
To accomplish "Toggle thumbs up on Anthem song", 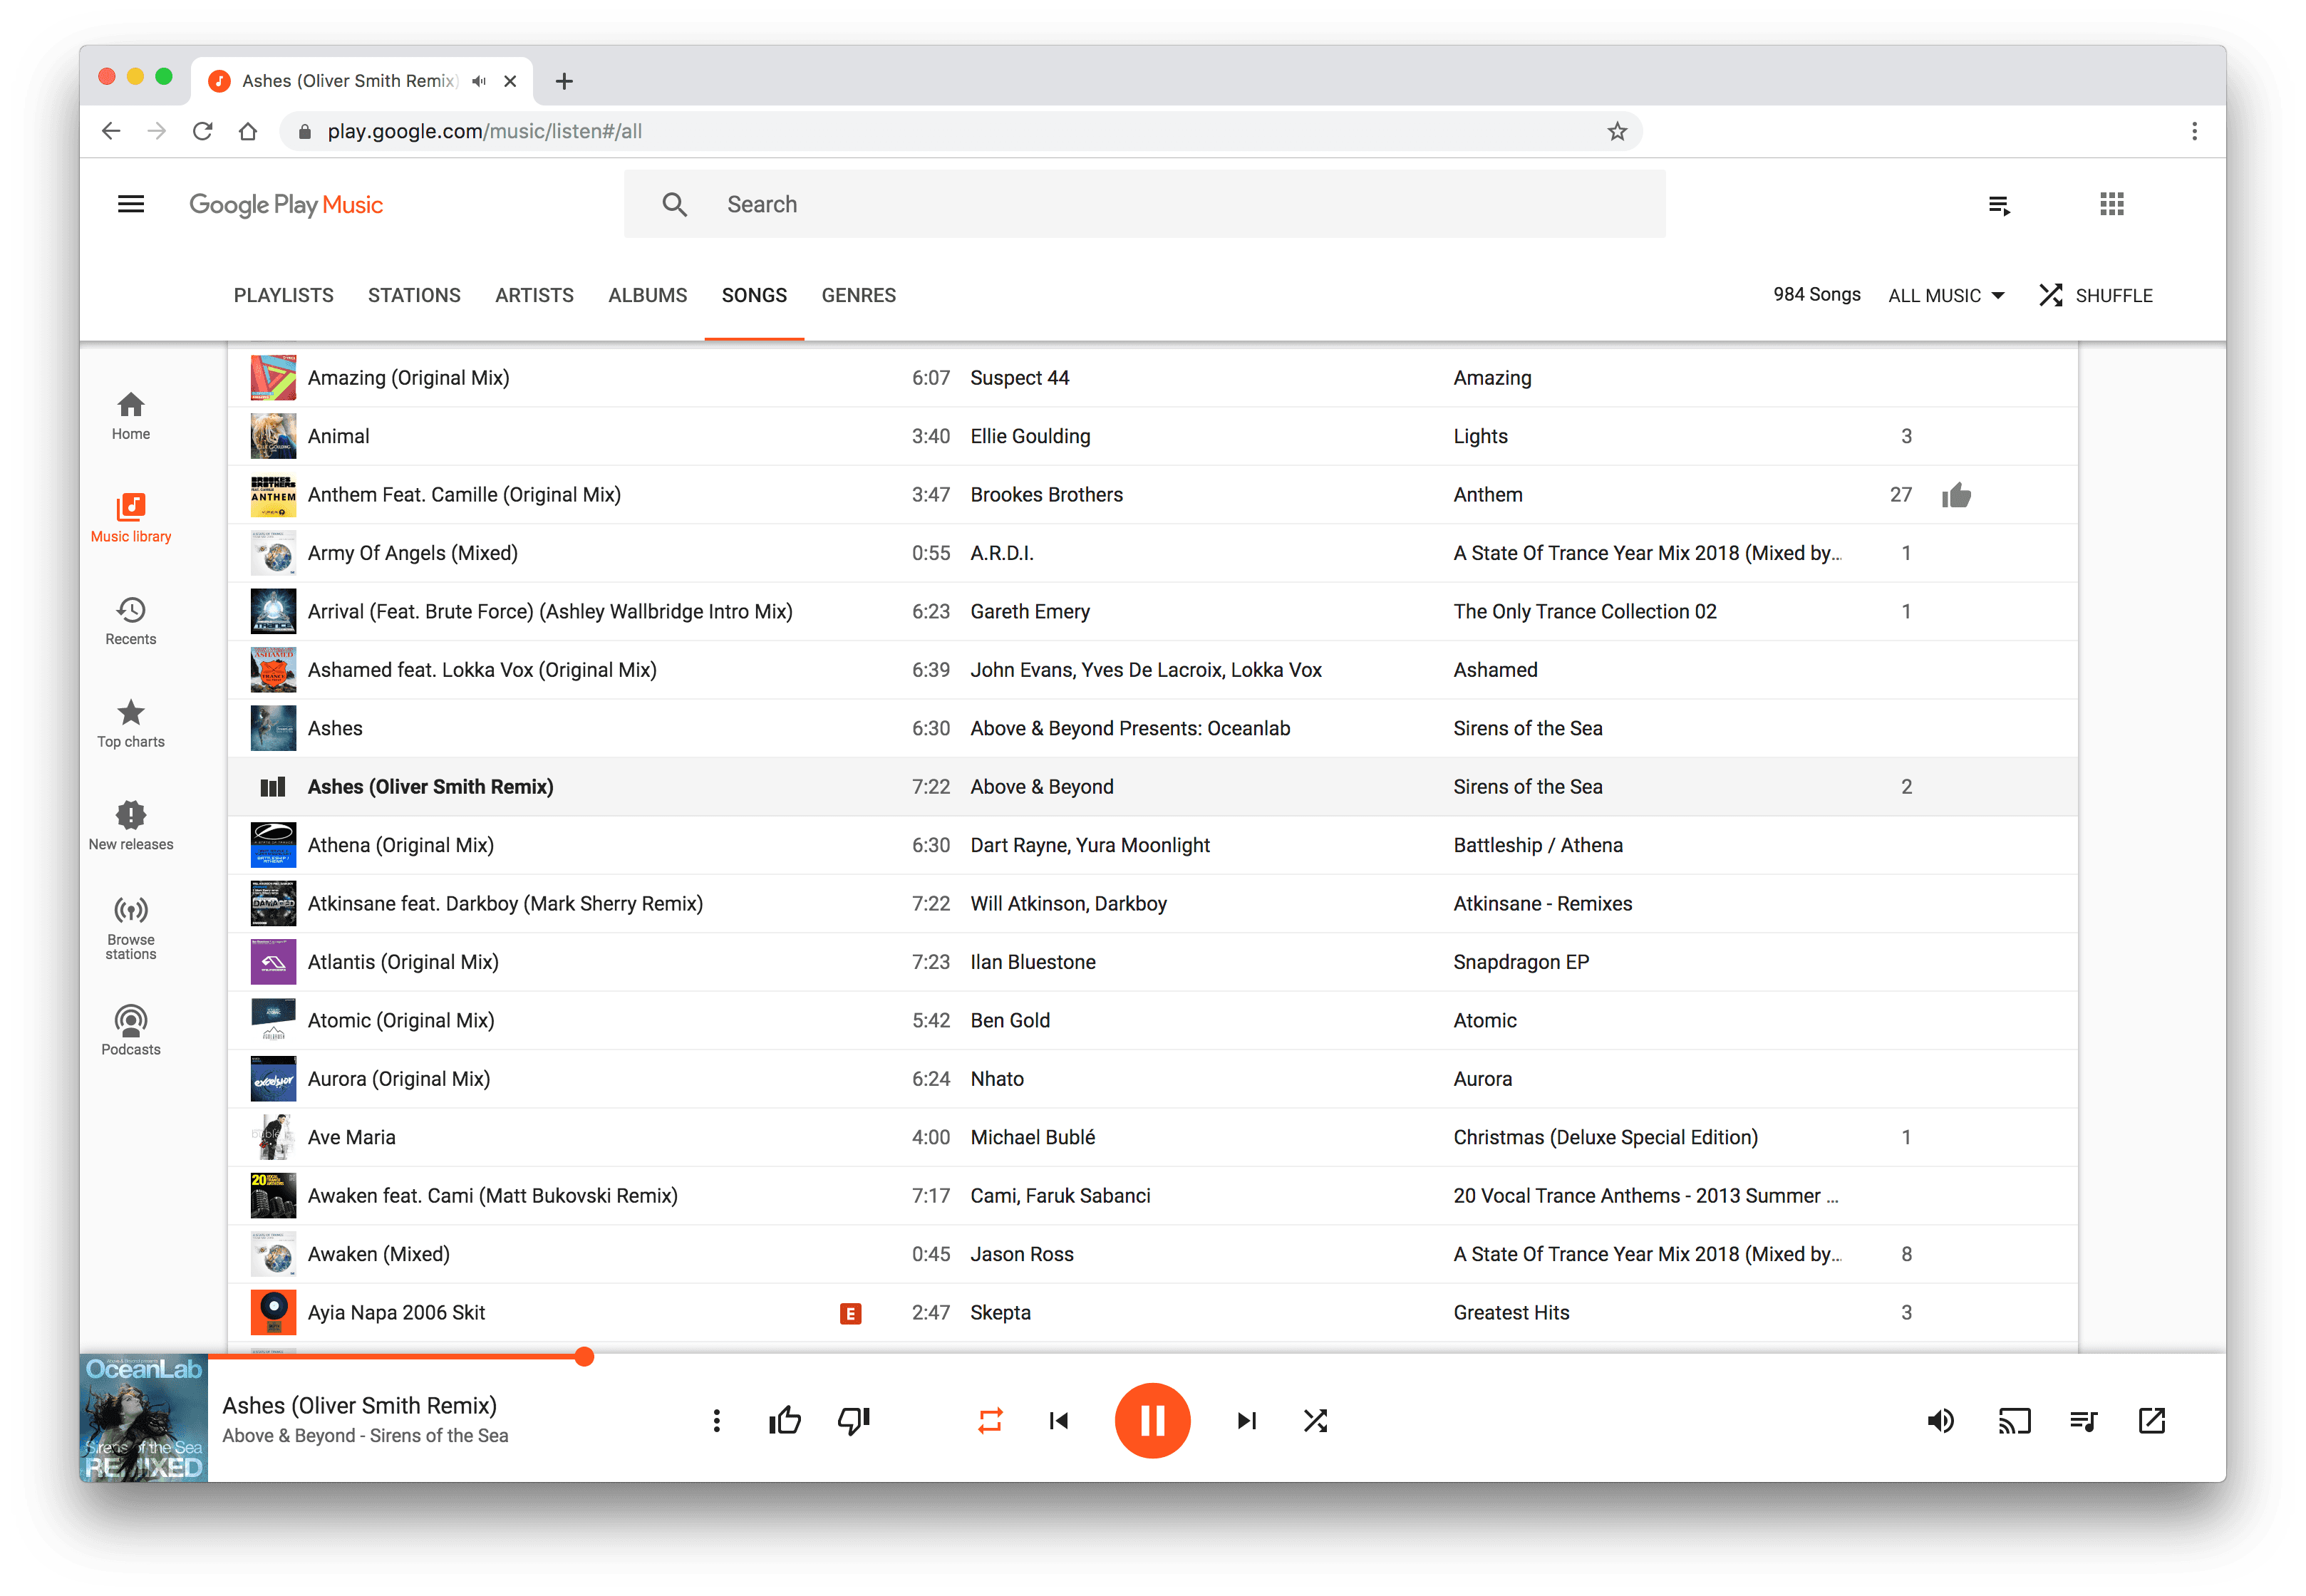I will tap(1956, 495).
